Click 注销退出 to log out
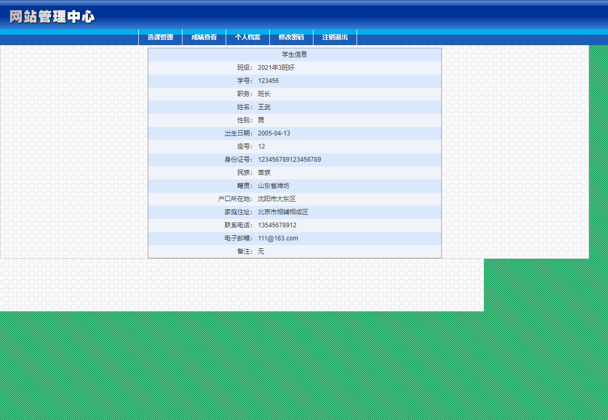Viewport: 608px width, 420px height. coord(335,37)
